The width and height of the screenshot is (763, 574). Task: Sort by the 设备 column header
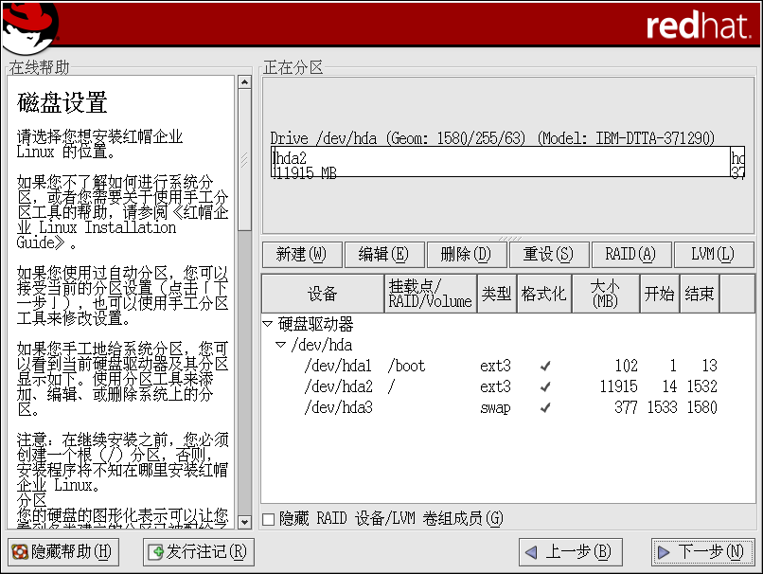pyautogui.click(x=323, y=294)
